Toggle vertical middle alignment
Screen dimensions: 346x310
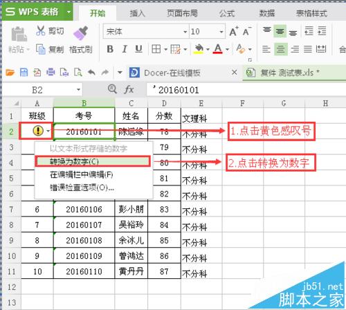(x=280, y=31)
